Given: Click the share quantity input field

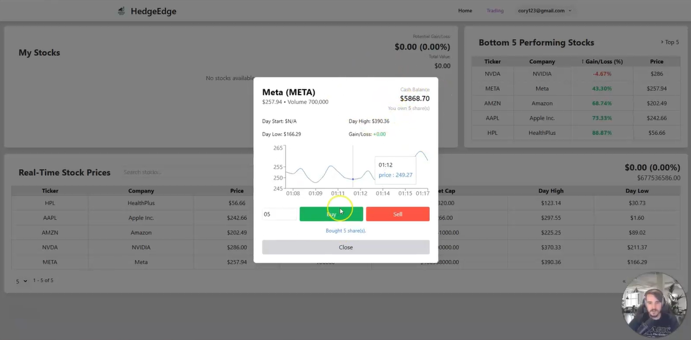Looking at the screenshot, I should click(x=280, y=214).
